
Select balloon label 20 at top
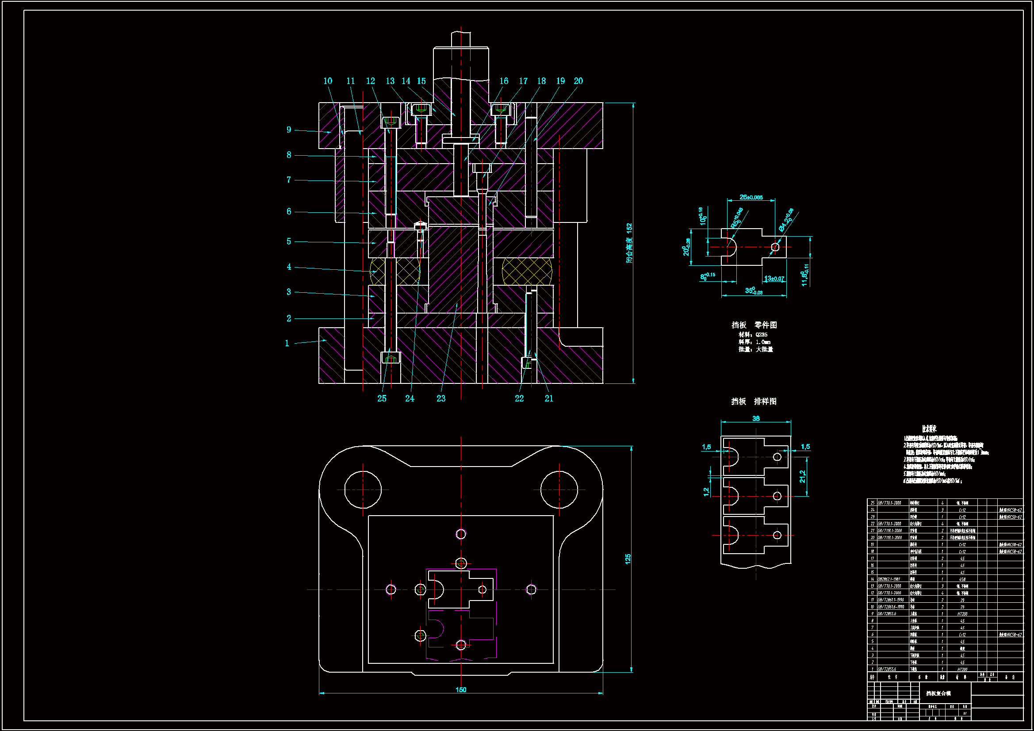click(578, 81)
